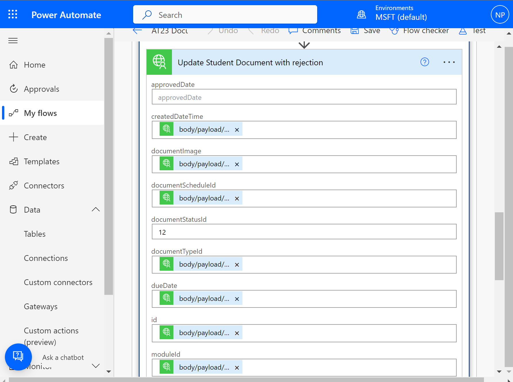Open Gateways under Data
The height and width of the screenshot is (382, 513).
(x=41, y=306)
